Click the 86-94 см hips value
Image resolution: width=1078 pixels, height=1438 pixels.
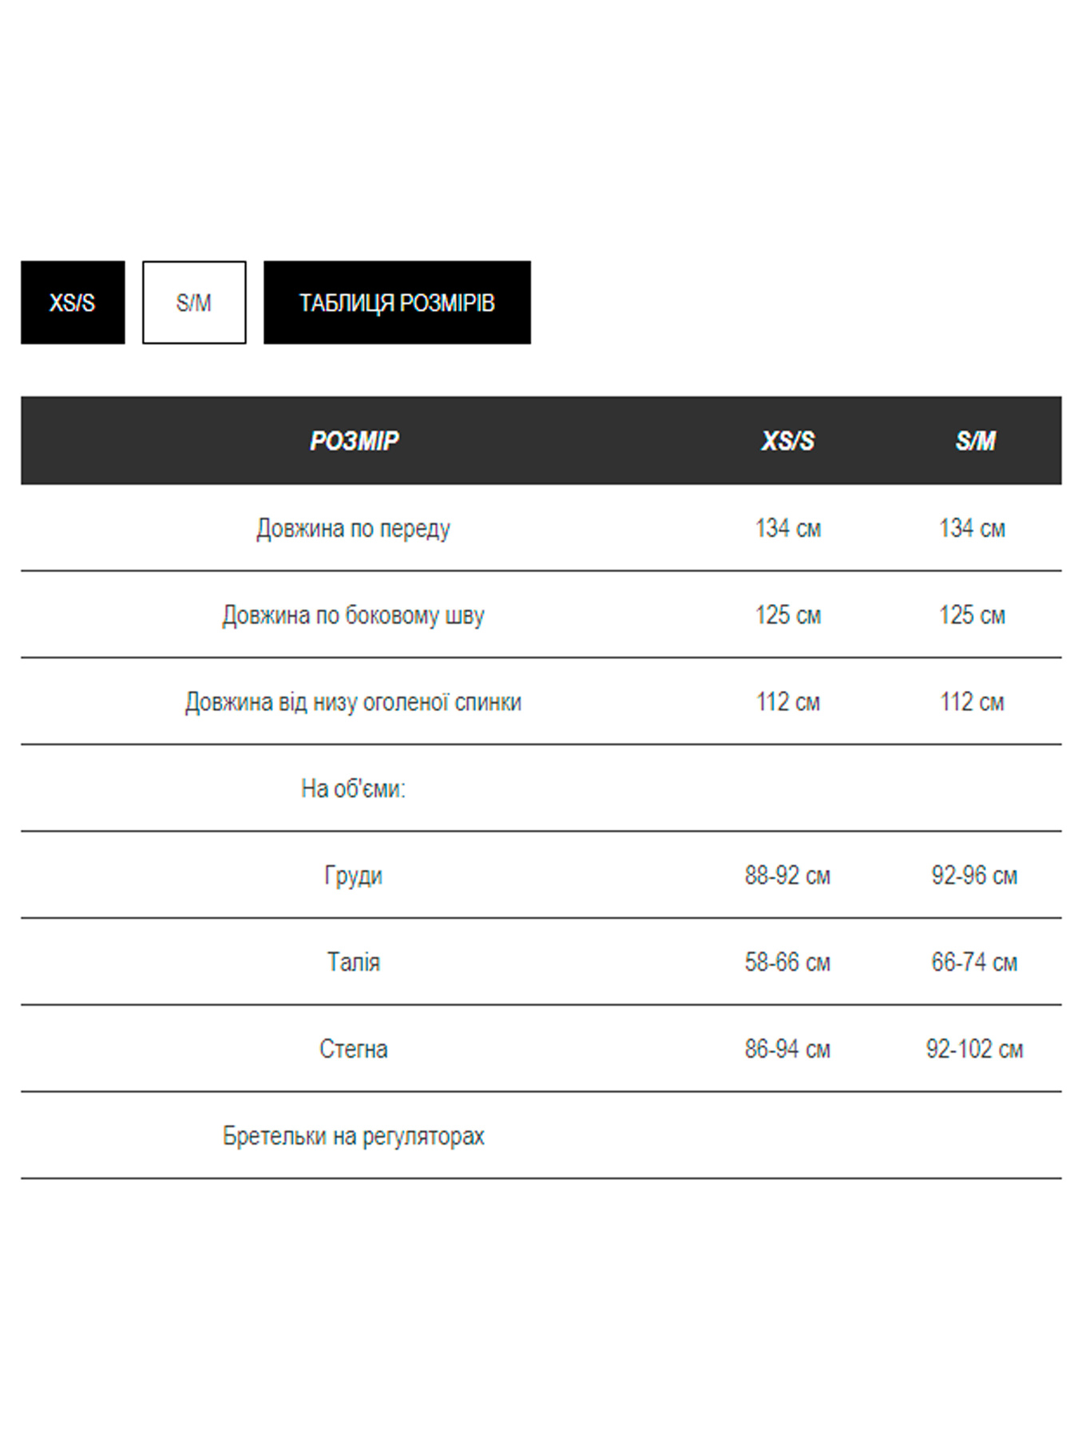787,1049
